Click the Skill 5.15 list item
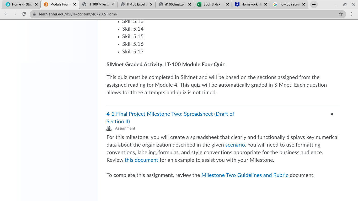This screenshot has height=201, width=358. click(133, 36)
